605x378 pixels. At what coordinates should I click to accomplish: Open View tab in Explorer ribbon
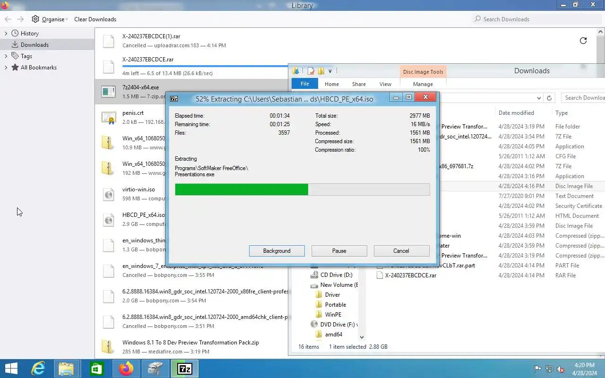point(386,84)
